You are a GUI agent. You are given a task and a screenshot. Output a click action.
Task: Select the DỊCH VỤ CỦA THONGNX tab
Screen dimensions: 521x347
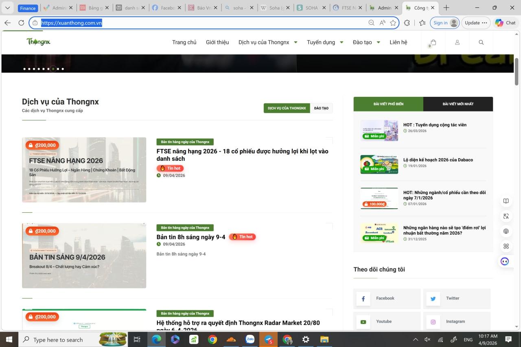[x=287, y=108]
